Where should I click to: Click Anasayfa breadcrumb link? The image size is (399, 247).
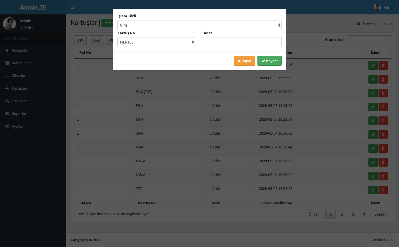point(369,23)
